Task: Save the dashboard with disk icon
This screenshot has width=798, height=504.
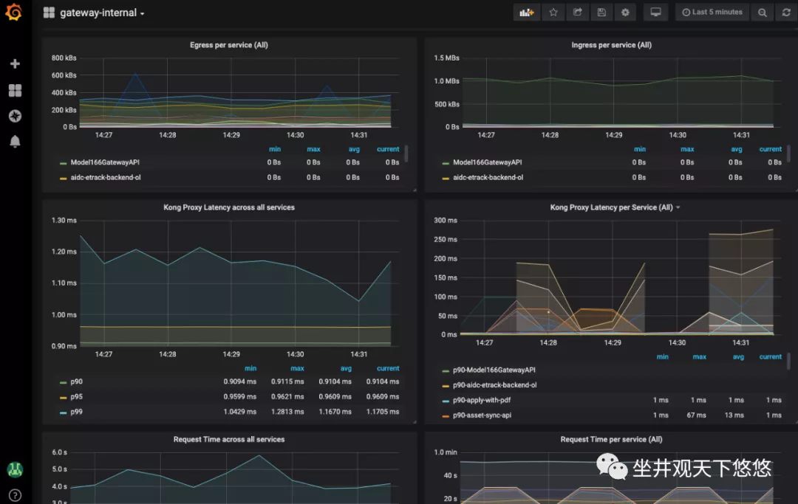Action: [601, 13]
